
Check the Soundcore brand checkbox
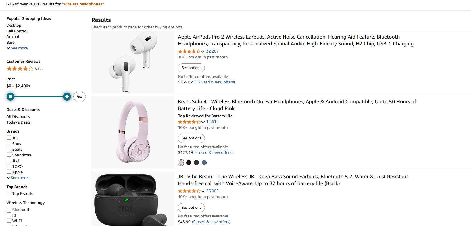tap(9, 155)
